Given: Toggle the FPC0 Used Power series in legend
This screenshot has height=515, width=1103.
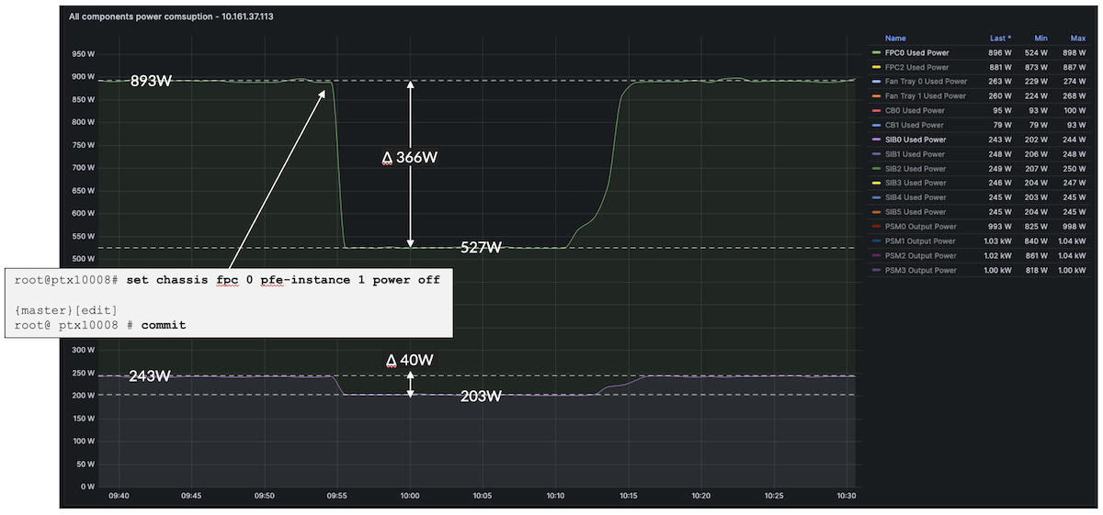Looking at the screenshot, I should [x=916, y=53].
